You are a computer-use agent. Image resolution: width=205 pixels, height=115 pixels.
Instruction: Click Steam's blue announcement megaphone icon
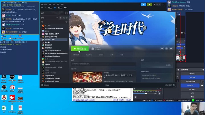143,5
